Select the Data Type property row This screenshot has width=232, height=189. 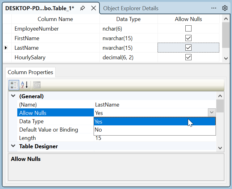point(56,121)
